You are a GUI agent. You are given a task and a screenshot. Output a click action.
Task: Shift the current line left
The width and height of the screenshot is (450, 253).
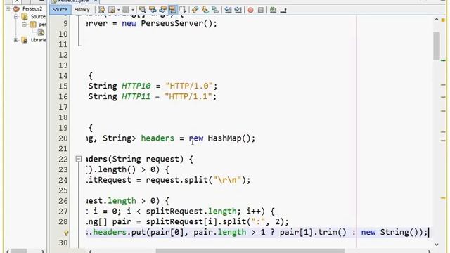click(x=228, y=10)
